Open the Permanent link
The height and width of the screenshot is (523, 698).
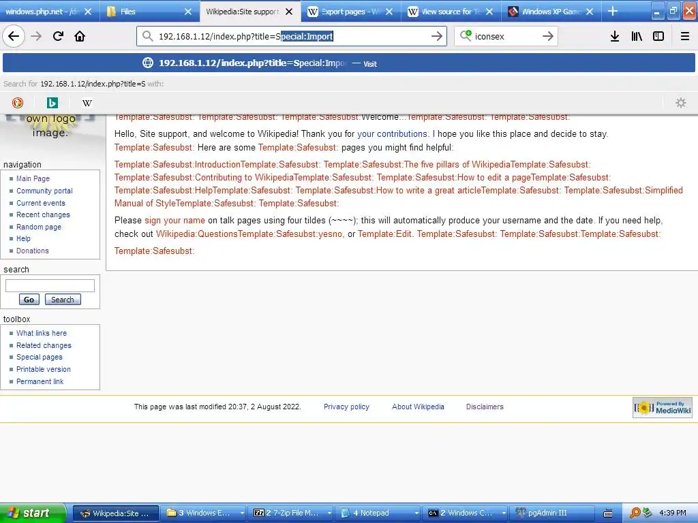40,381
